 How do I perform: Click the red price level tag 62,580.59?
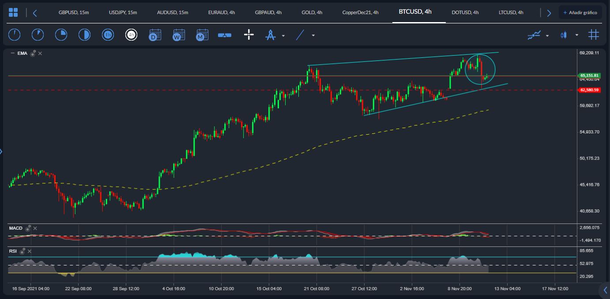click(589, 90)
